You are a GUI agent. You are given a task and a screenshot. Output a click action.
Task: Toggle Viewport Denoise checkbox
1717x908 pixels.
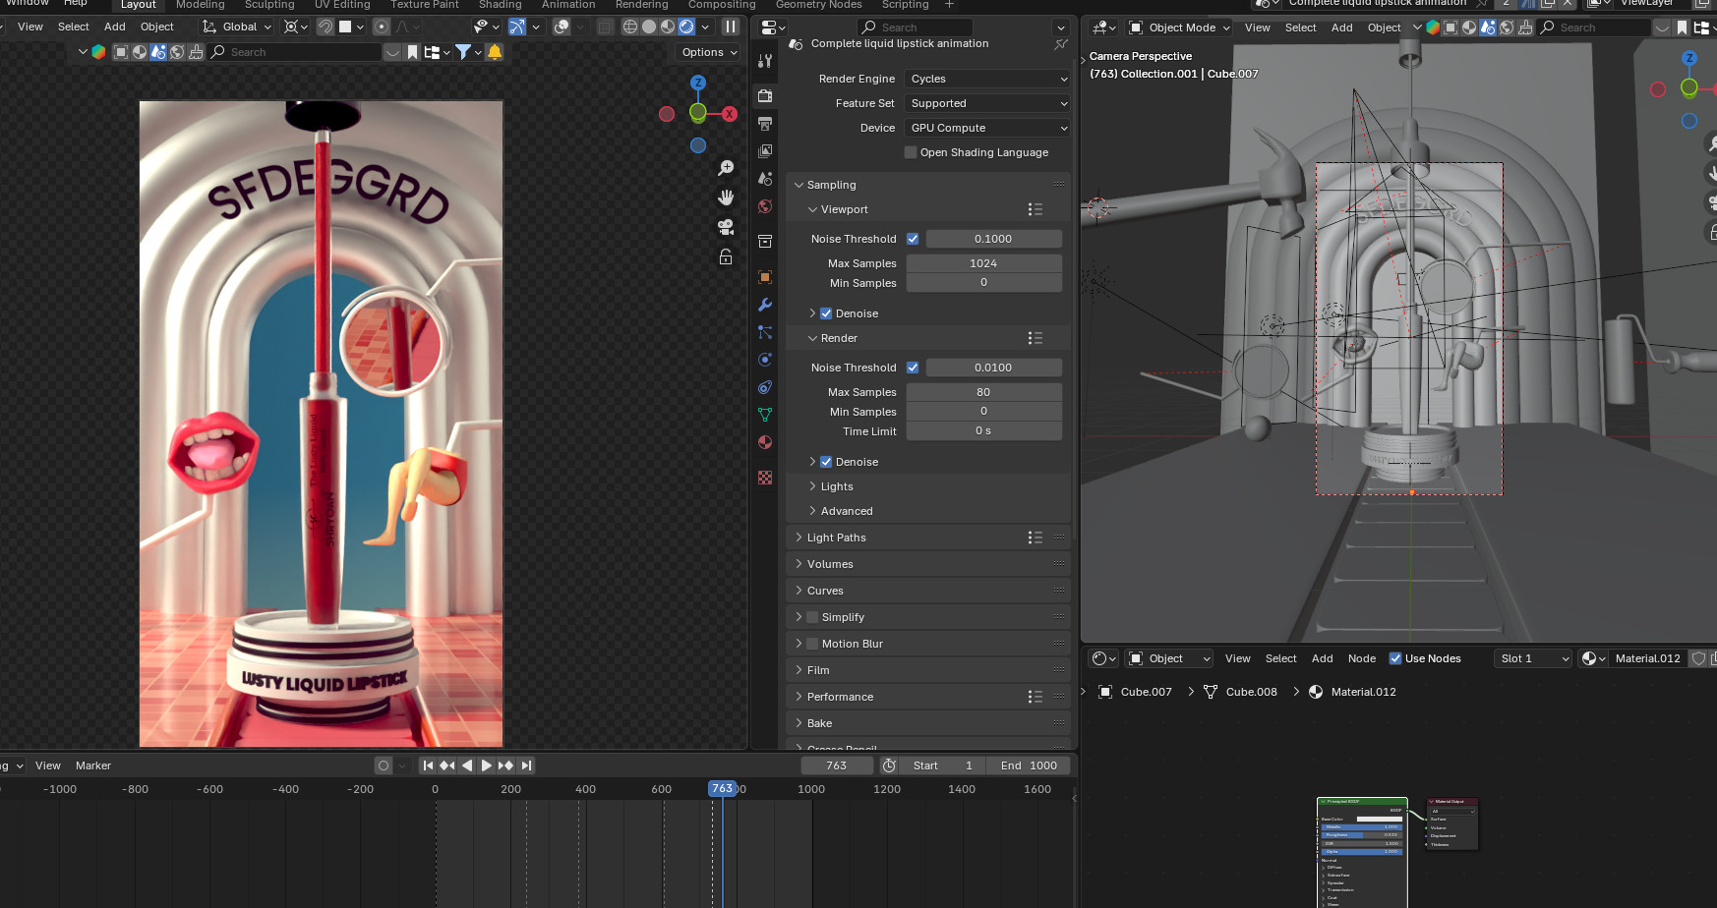(826, 313)
